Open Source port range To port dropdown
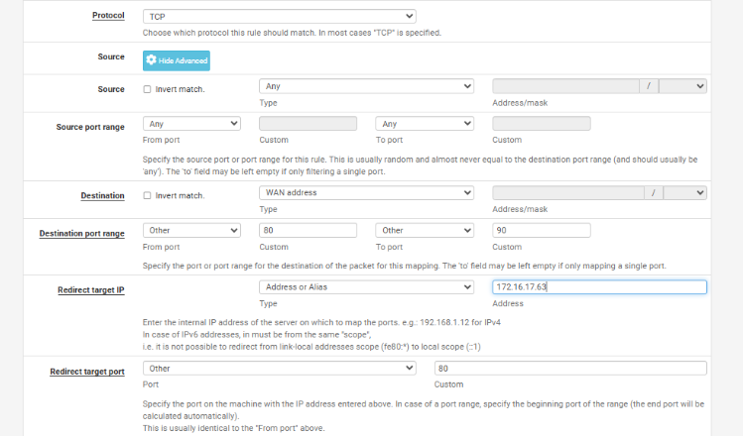The image size is (743, 436). (x=425, y=124)
